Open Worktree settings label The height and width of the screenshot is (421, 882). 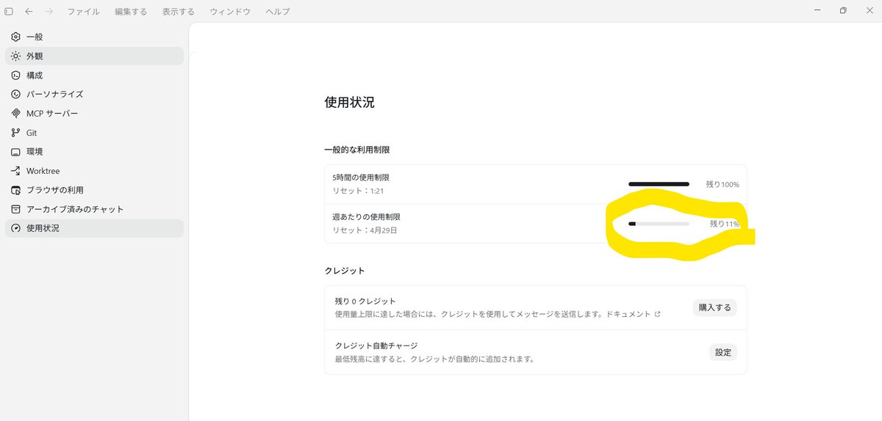point(43,171)
